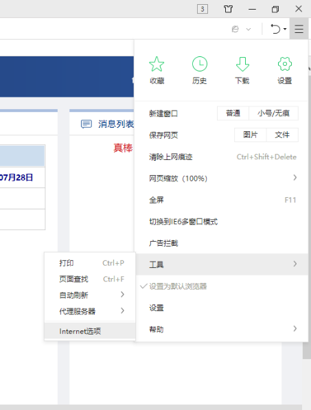The width and height of the screenshot is (311, 410).
Task: Open 代理服务器 submenu entry
Action: pos(90,311)
